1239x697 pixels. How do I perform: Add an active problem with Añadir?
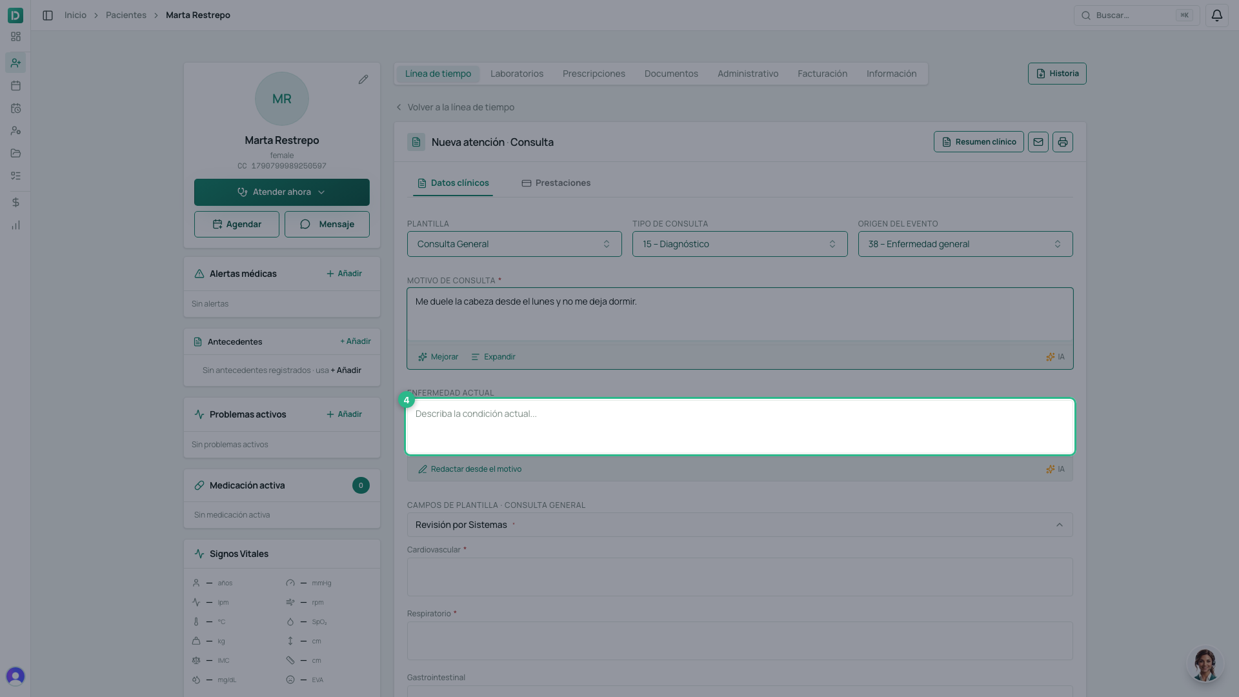(344, 414)
